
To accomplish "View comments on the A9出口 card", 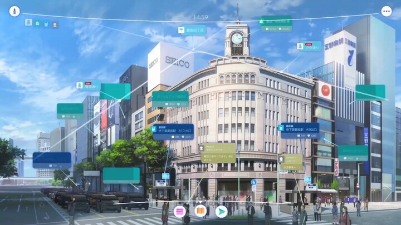I will coord(301,136).
